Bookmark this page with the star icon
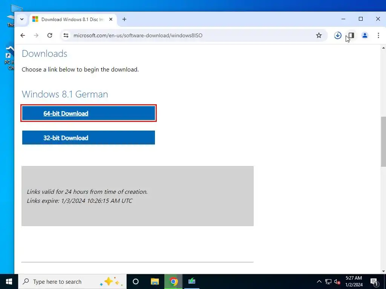Image resolution: width=386 pixels, height=289 pixels. [319, 35]
